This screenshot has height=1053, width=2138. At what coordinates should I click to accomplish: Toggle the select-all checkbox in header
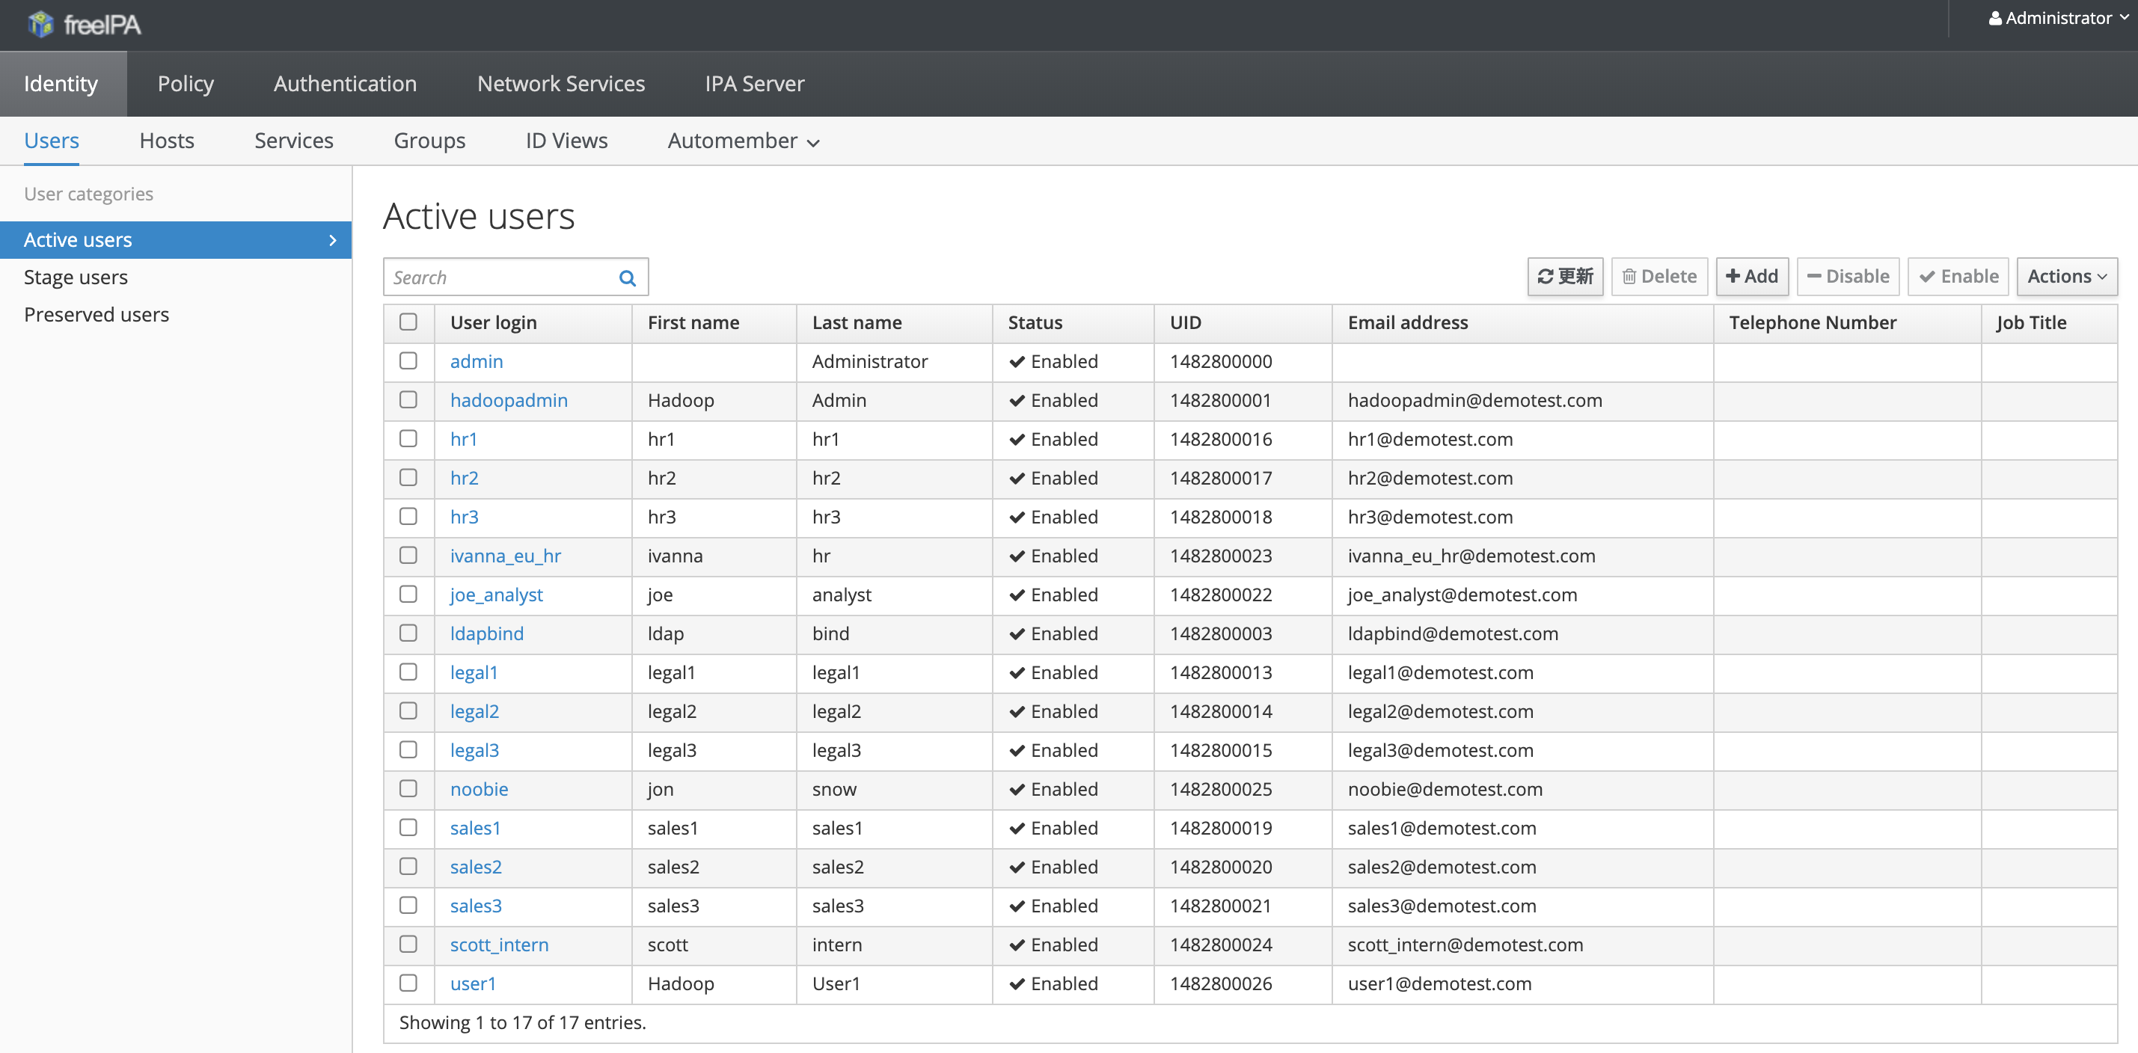coord(408,322)
